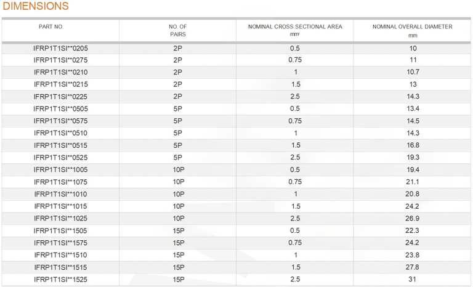The height and width of the screenshot is (287, 473).
Task: Click the 31 overall diameter value
Action: pos(413,280)
